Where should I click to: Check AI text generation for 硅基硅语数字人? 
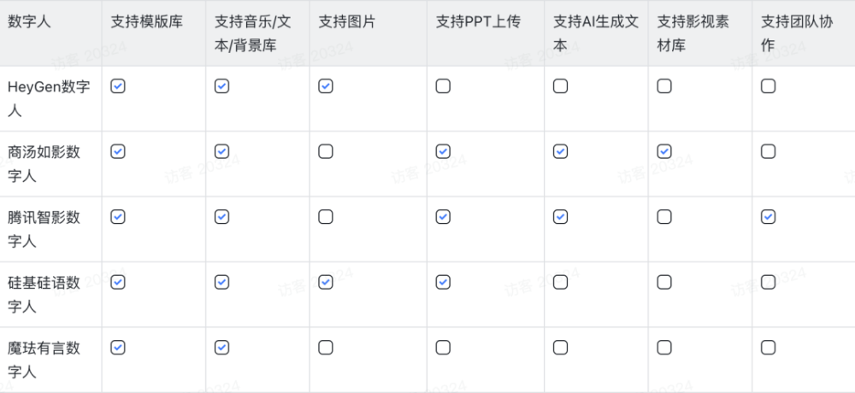point(561,282)
